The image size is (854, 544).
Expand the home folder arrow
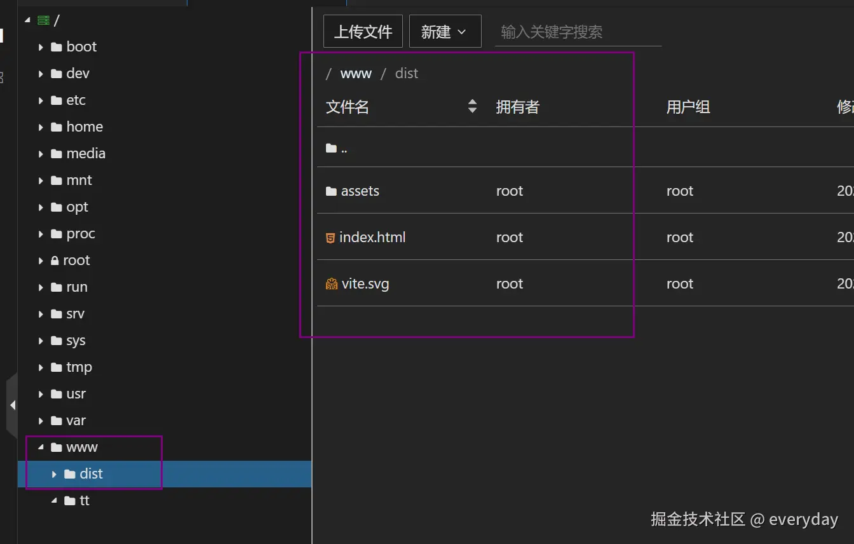point(41,127)
